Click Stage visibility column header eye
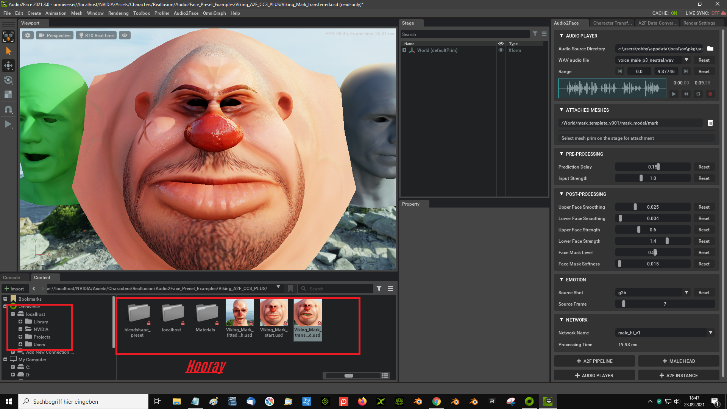 pyautogui.click(x=501, y=44)
